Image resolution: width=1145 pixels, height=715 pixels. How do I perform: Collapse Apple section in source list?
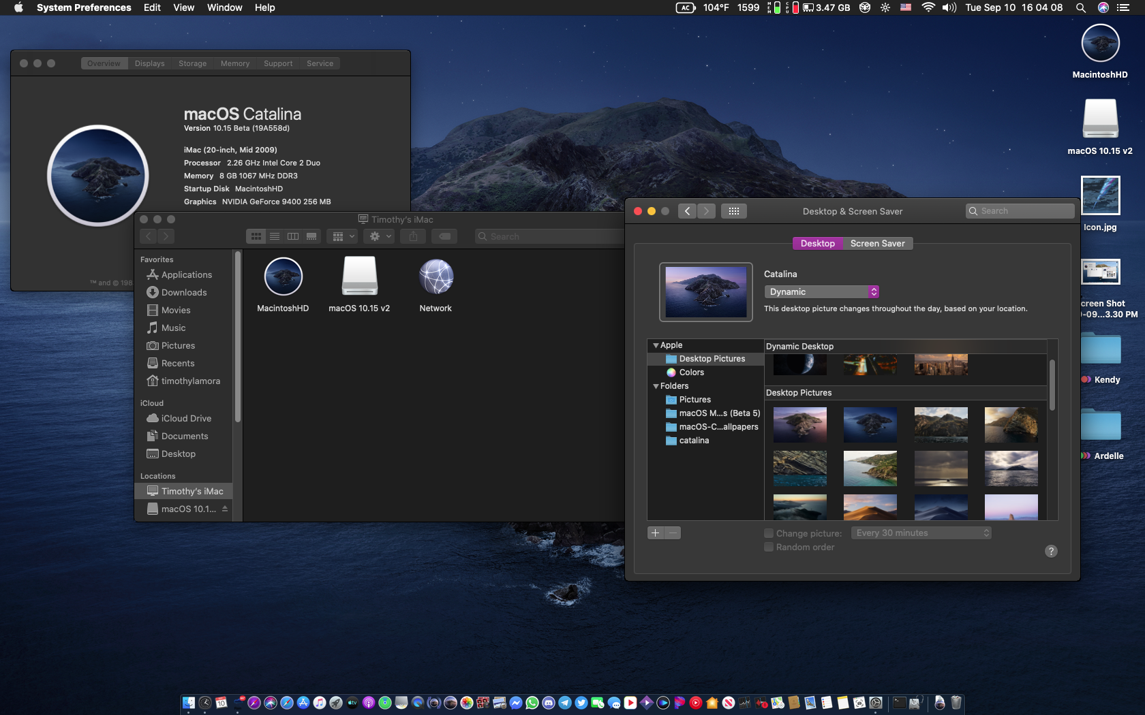[656, 345]
